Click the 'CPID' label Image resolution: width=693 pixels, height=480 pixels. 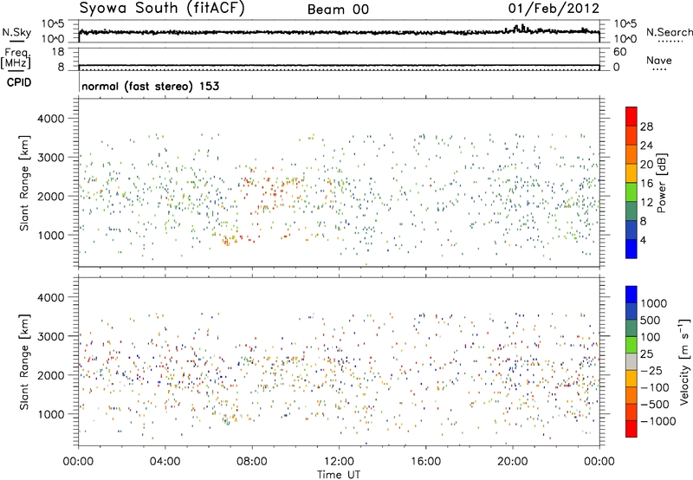(19, 82)
